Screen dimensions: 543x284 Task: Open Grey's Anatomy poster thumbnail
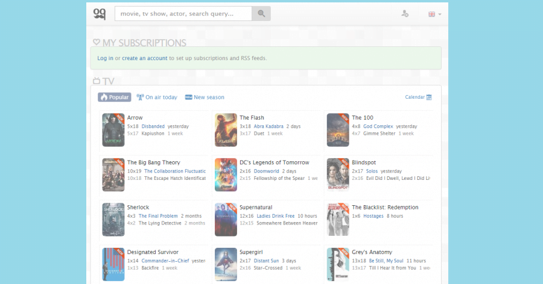click(338, 264)
